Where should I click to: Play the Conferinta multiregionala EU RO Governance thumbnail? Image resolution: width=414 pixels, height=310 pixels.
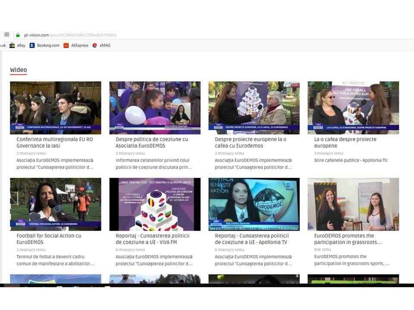pyautogui.click(x=56, y=108)
